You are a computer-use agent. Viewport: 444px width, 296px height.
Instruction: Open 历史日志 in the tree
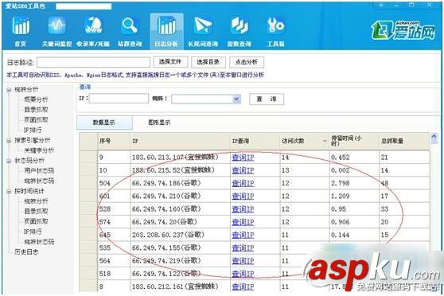(26, 251)
